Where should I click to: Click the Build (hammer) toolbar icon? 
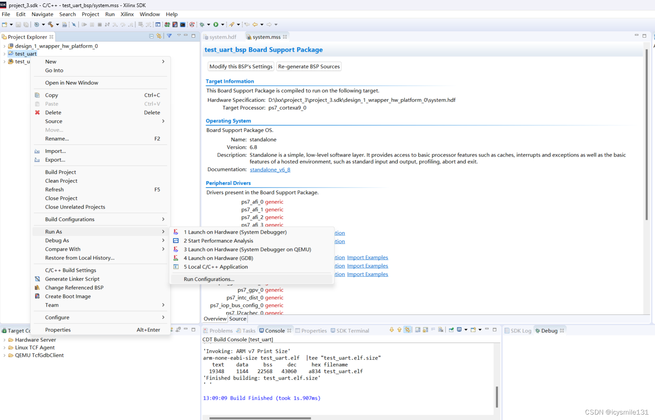(50, 24)
